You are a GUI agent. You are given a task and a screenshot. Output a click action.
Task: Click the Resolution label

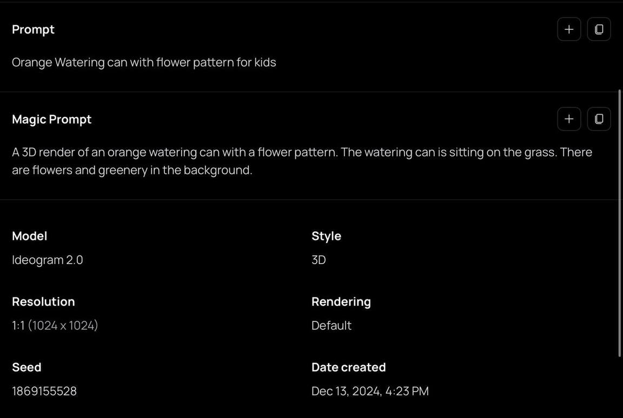(43, 301)
